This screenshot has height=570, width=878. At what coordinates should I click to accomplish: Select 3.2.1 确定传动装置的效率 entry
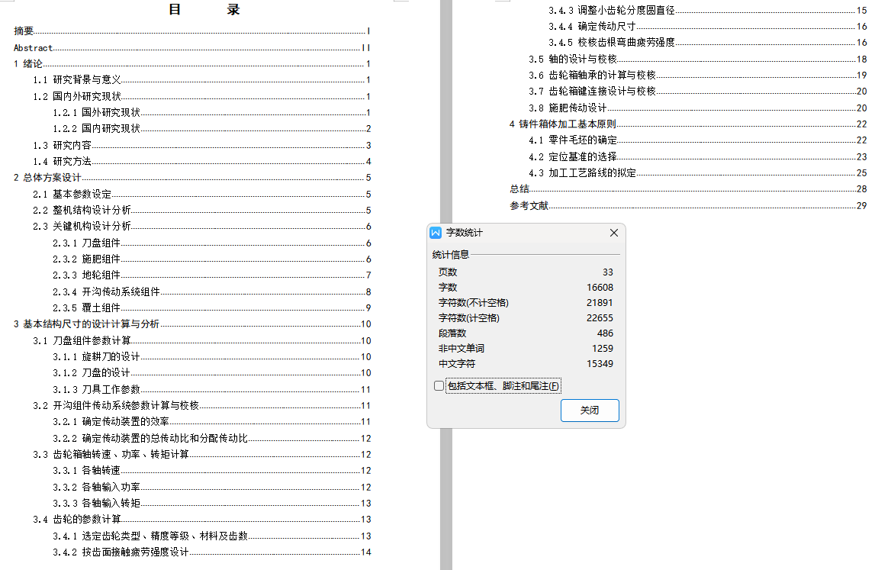tap(211, 422)
